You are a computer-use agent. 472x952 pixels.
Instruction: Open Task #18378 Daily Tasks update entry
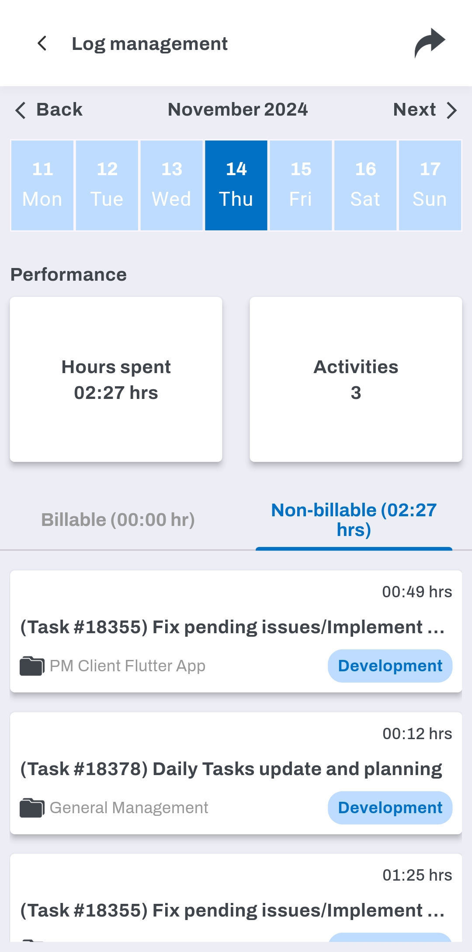(232, 769)
